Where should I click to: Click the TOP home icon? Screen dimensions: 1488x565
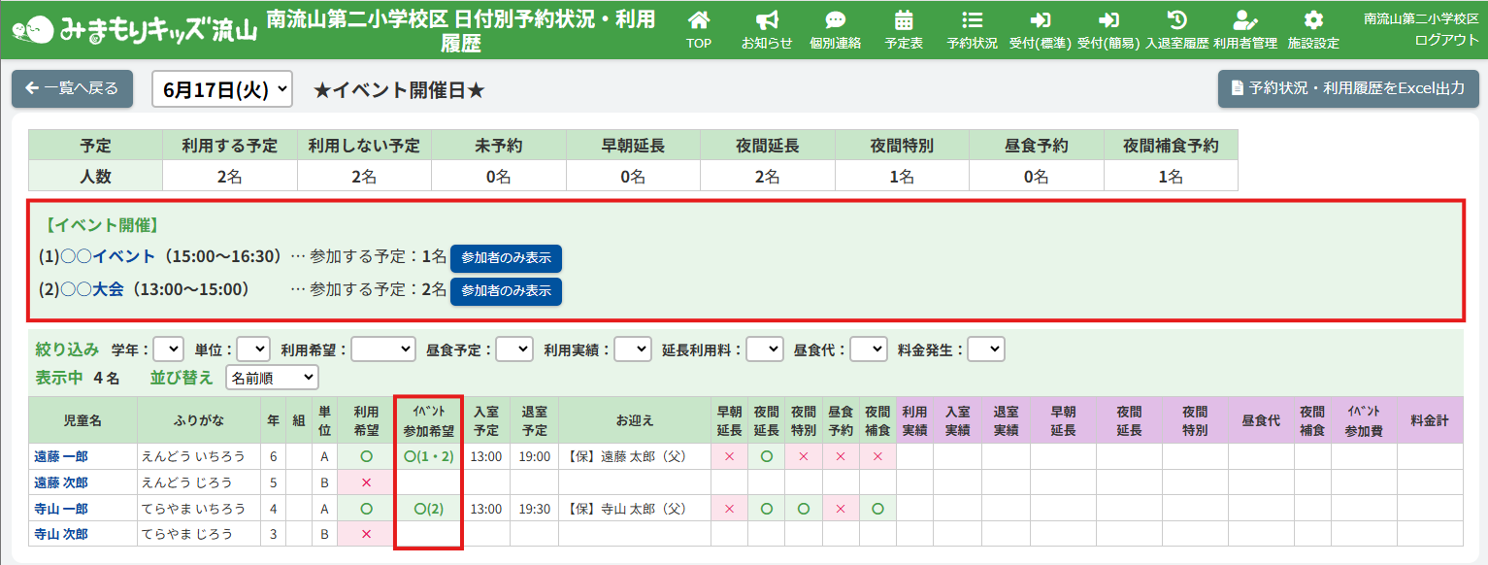[698, 21]
